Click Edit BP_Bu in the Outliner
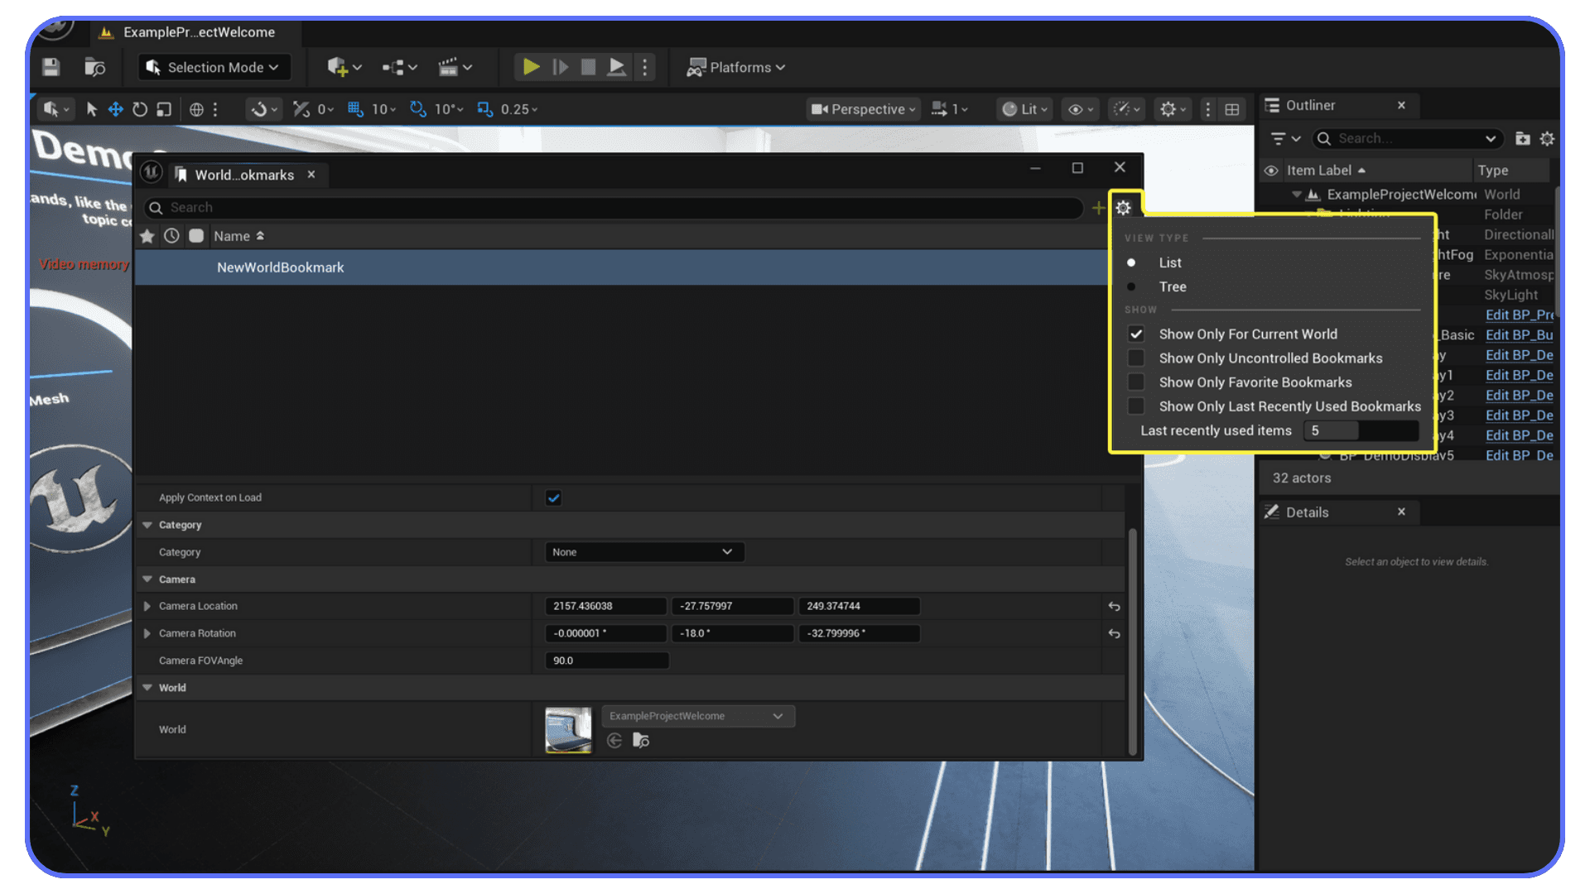Image resolution: width=1590 pixels, height=894 pixels. coord(1519,334)
